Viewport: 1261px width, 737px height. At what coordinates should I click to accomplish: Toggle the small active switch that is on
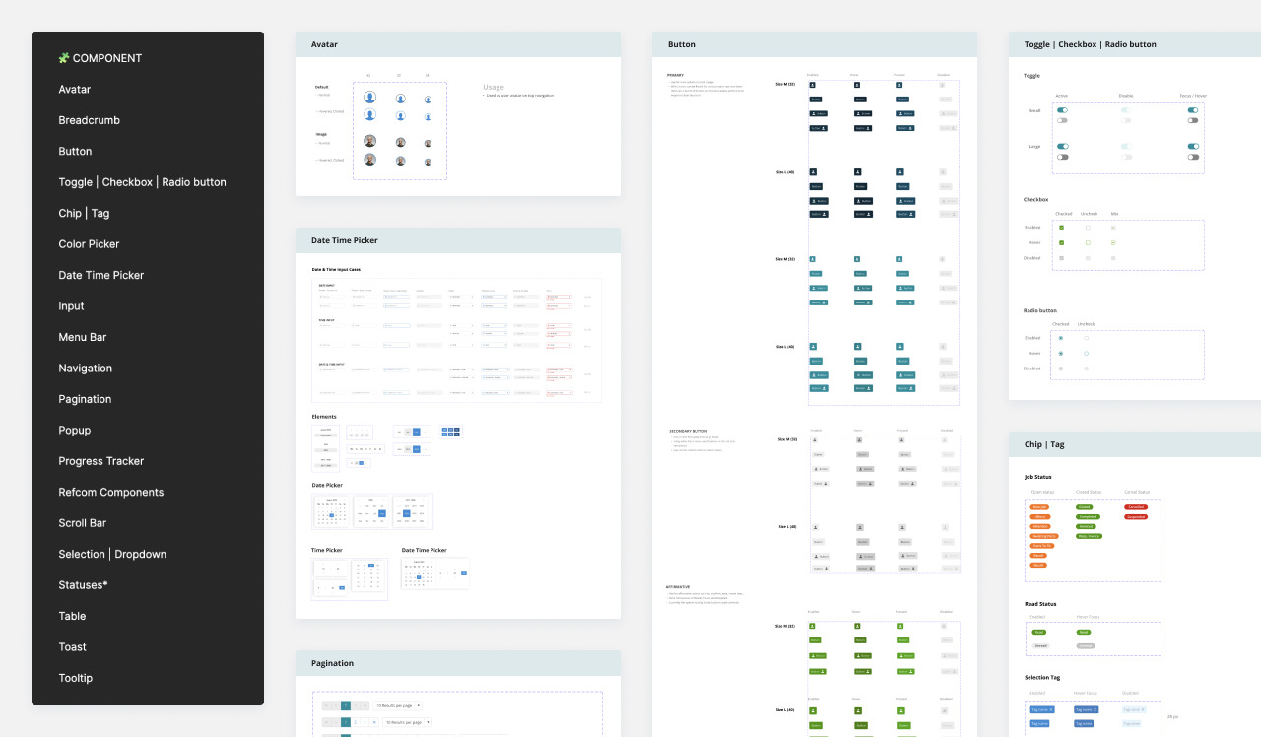point(1063,110)
